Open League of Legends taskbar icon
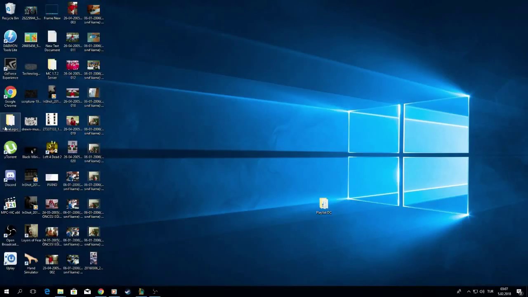Viewport: 528px width, 297px height. pyautogui.click(x=141, y=292)
